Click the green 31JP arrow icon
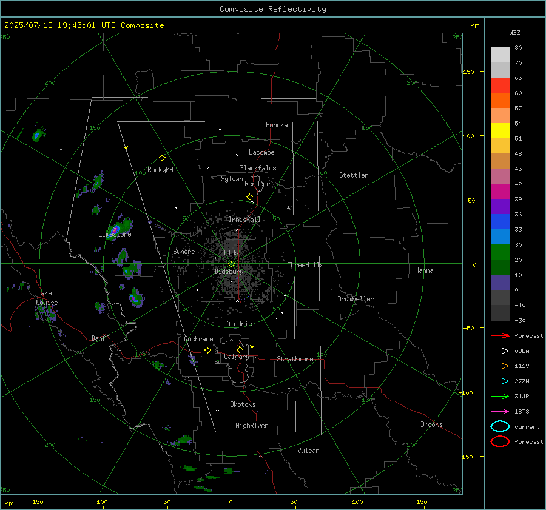 click(x=500, y=396)
